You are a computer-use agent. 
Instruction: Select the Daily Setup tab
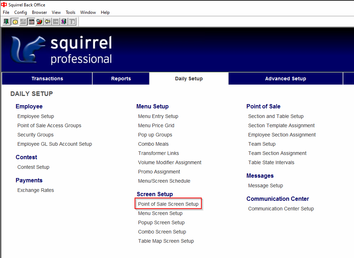tap(189, 79)
